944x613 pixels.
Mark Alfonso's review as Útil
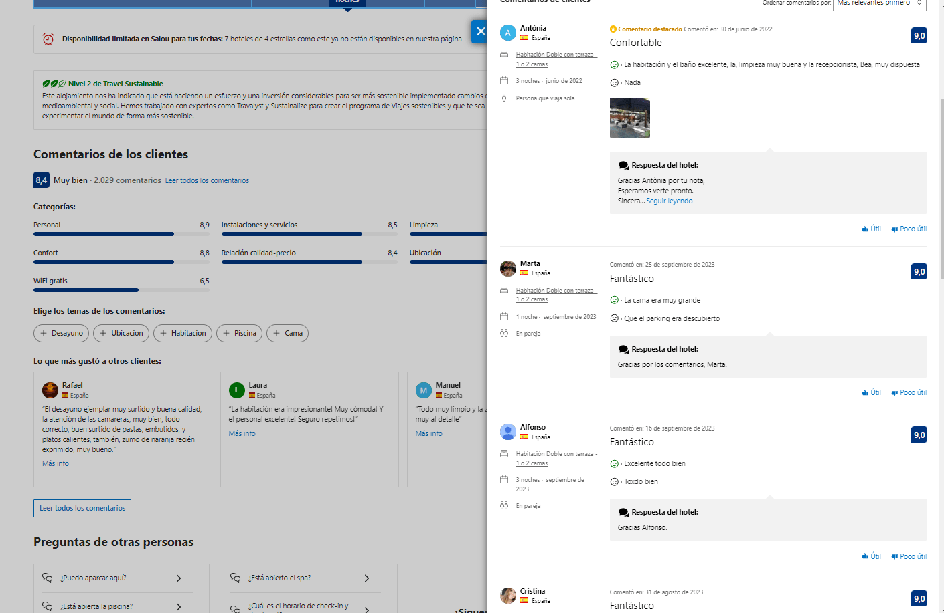click(x=872, y=556)
